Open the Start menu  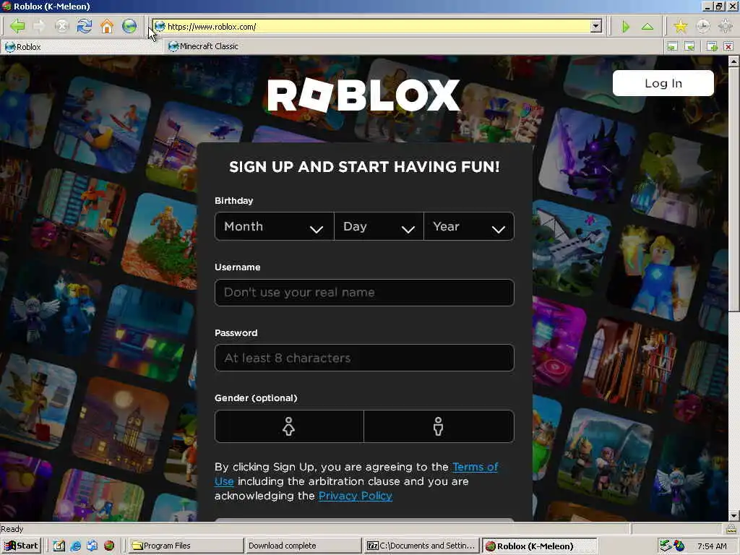coord(21,546)
